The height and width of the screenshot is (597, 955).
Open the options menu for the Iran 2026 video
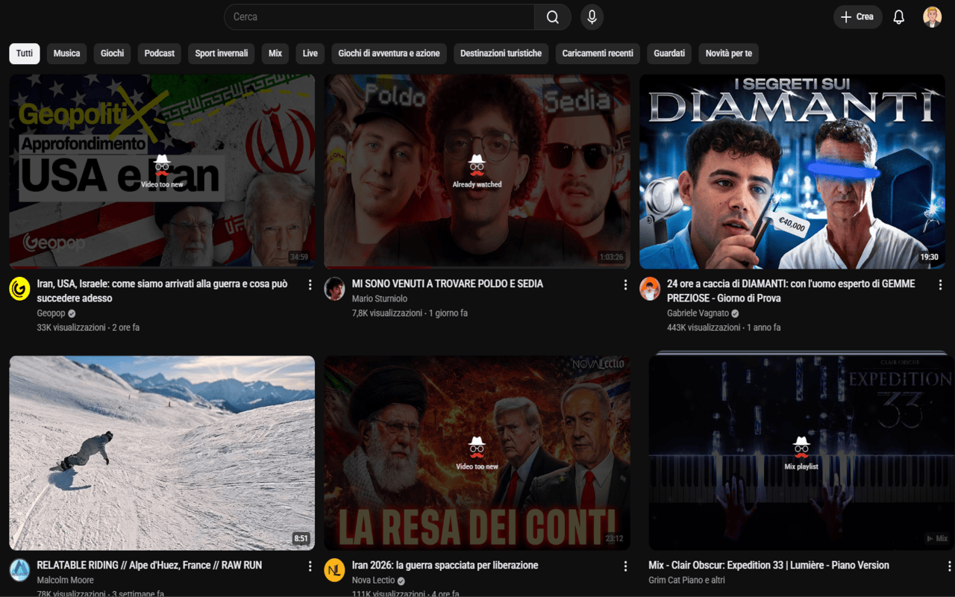click(625, 566)
